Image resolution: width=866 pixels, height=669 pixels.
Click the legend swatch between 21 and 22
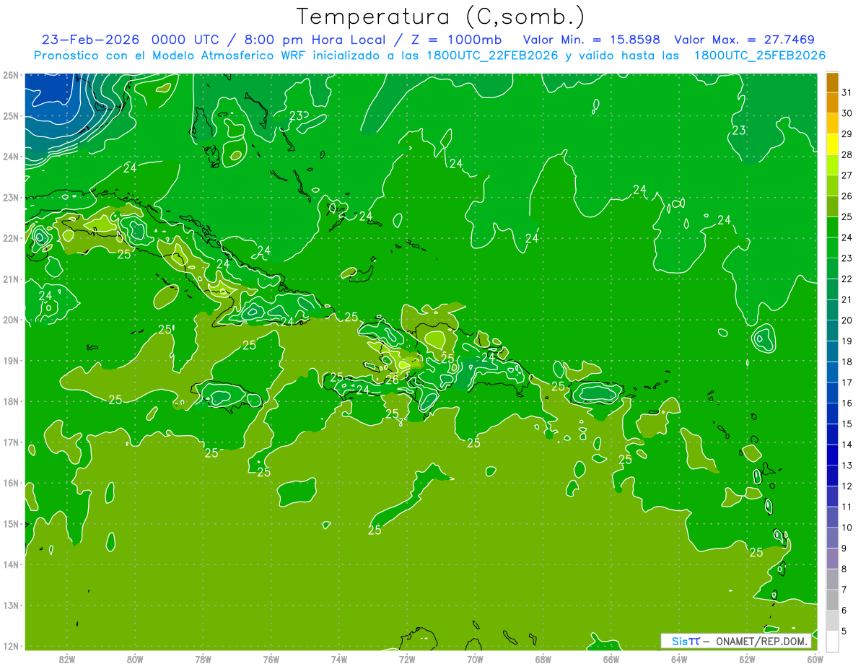[x=832, y=289]
